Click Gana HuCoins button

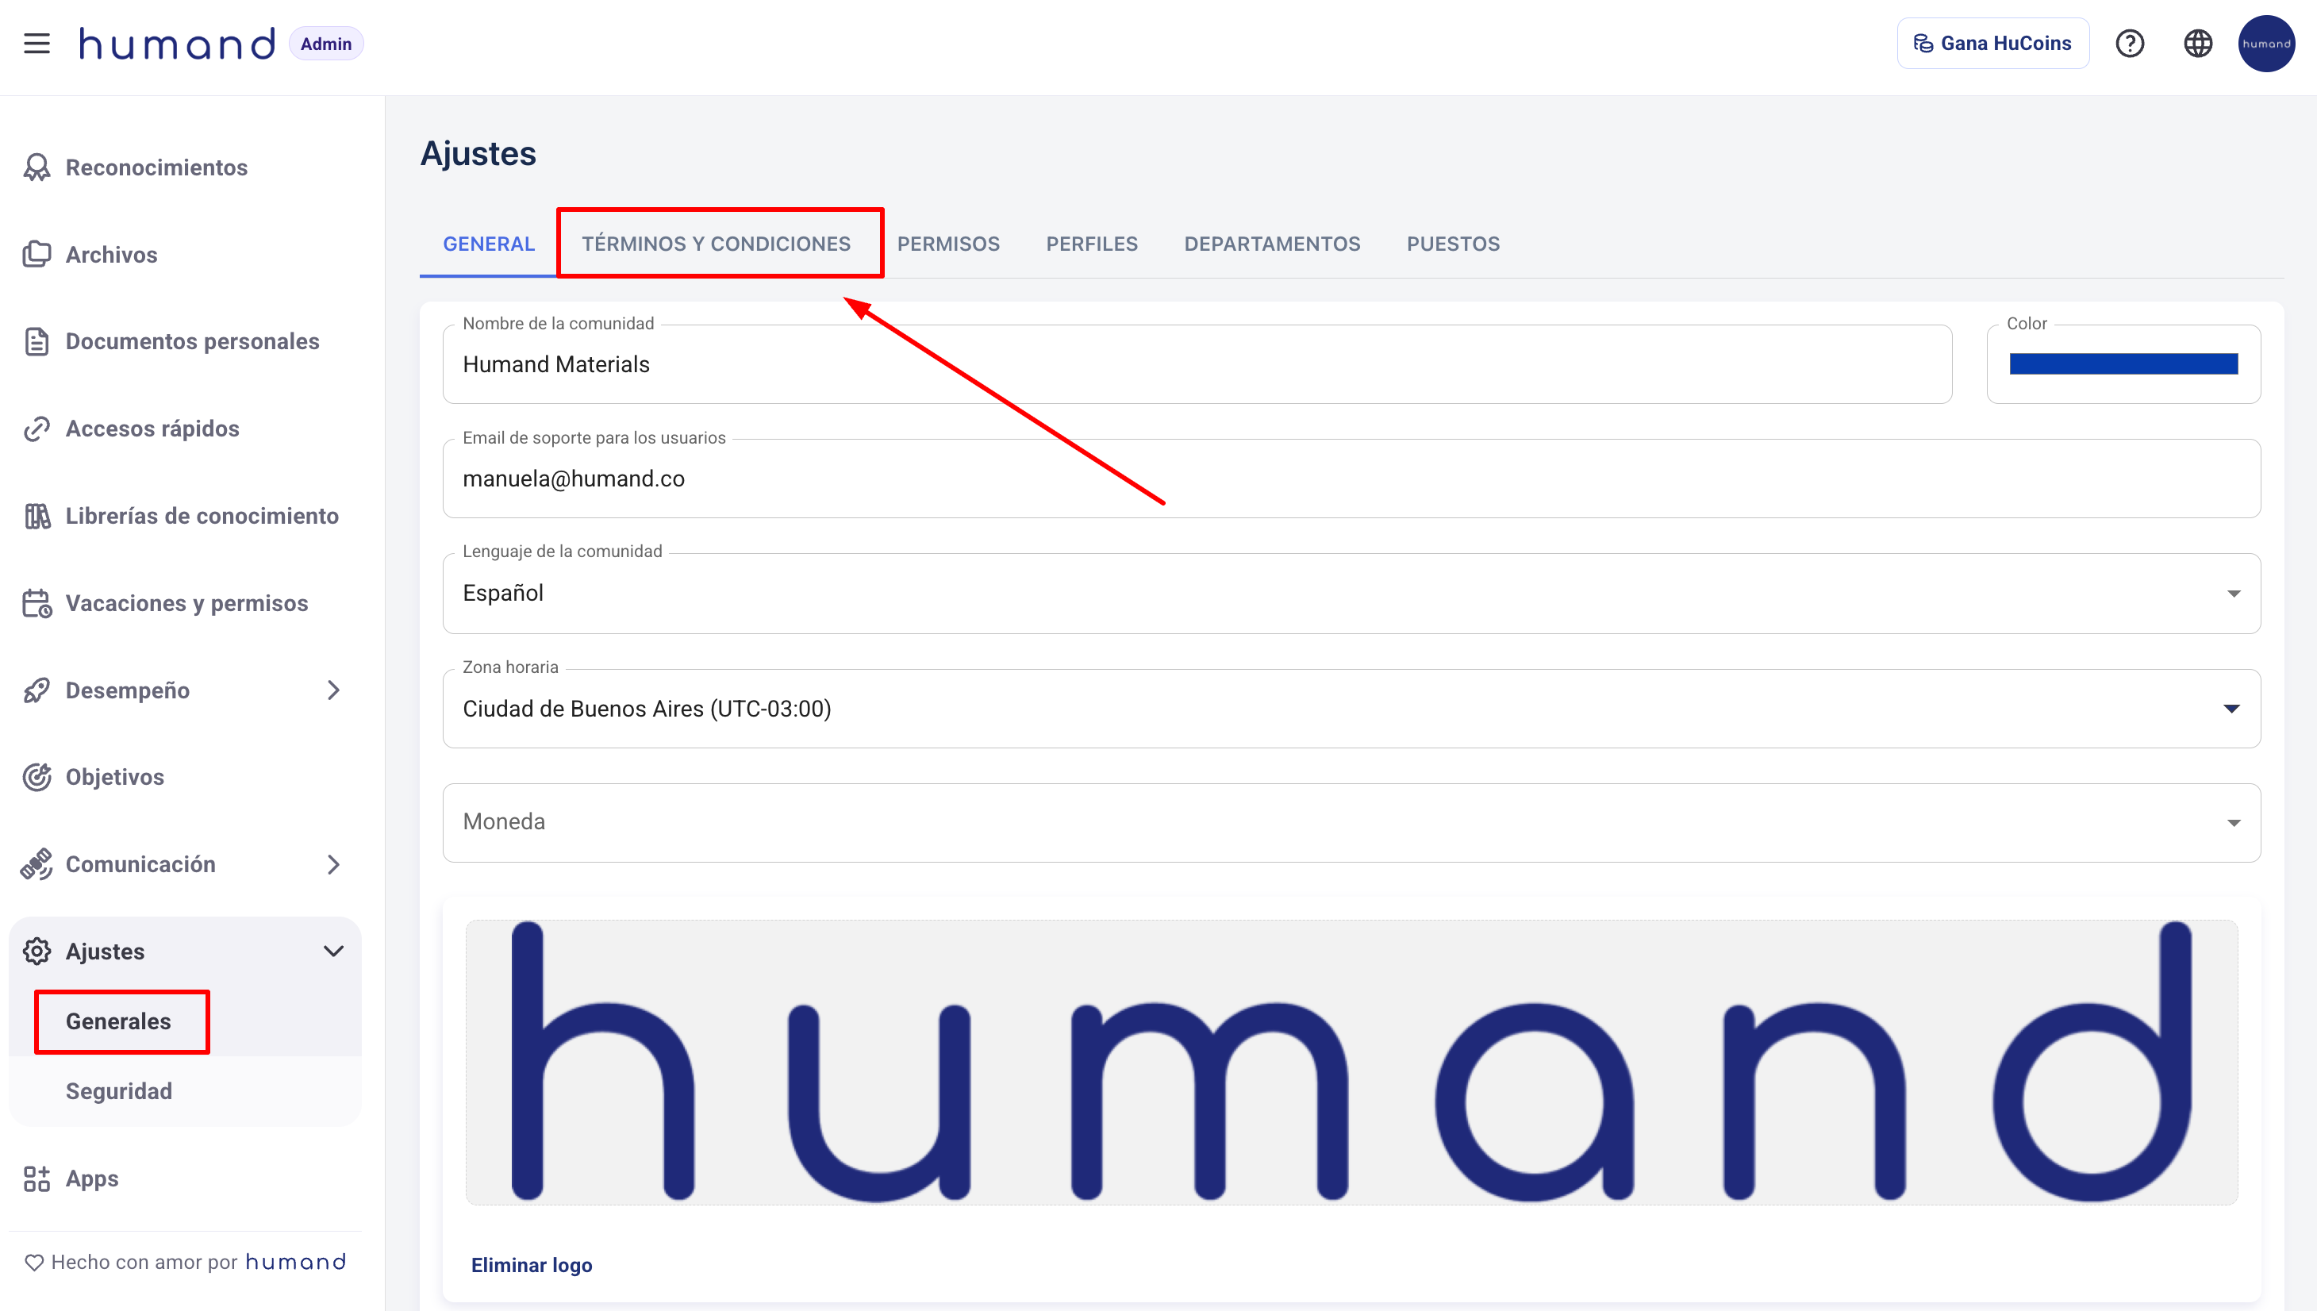[x=1992, y=43]
